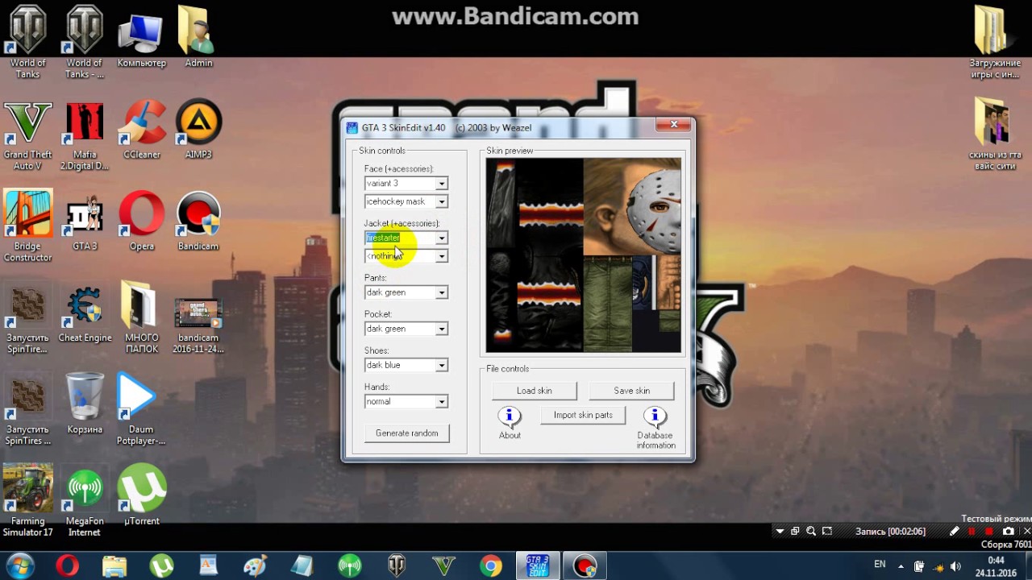This screenshot has height=580, width=1032.
Task: Open Daum Potplayer shortcut
Action: point(141,409)
